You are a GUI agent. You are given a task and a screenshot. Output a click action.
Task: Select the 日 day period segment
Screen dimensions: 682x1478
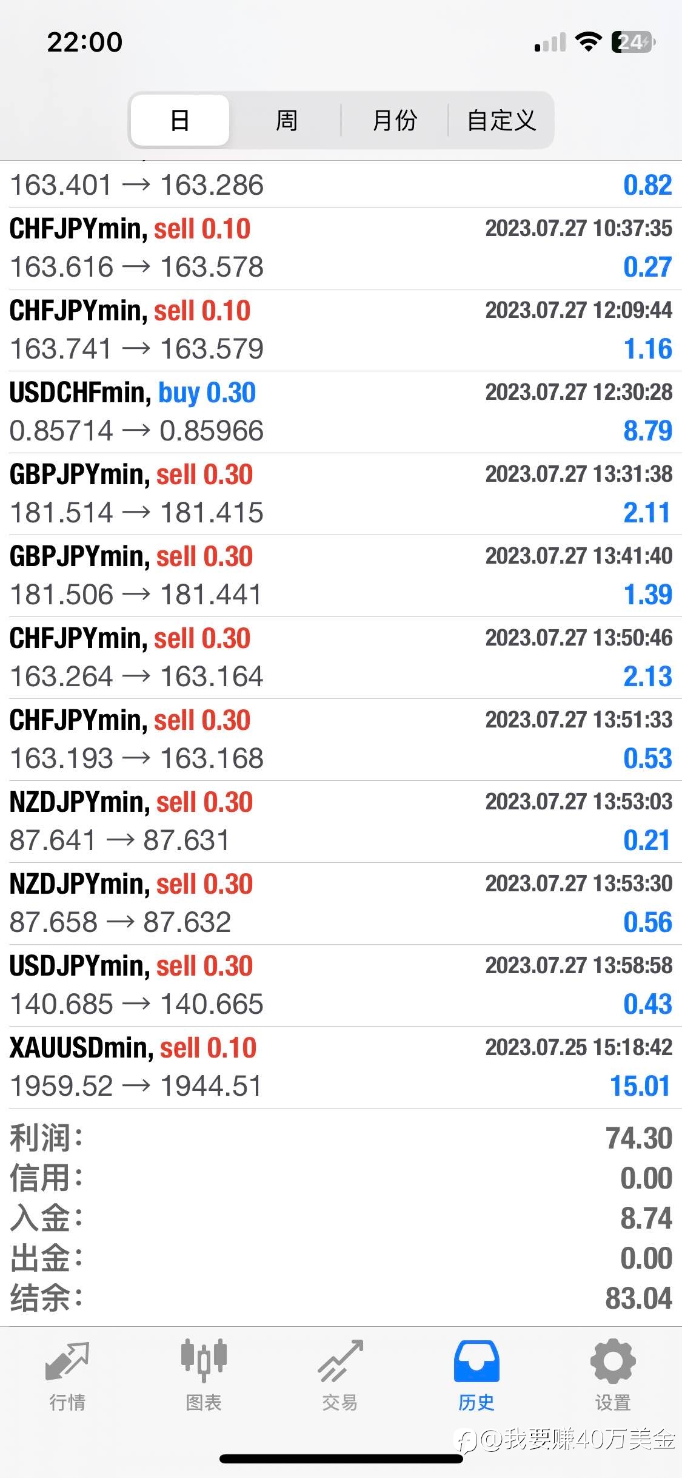click(x=180, y=120)
